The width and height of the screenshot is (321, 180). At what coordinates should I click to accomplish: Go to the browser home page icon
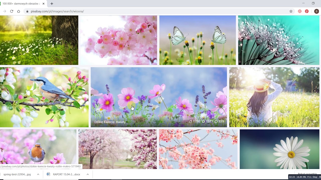[19, 11]
